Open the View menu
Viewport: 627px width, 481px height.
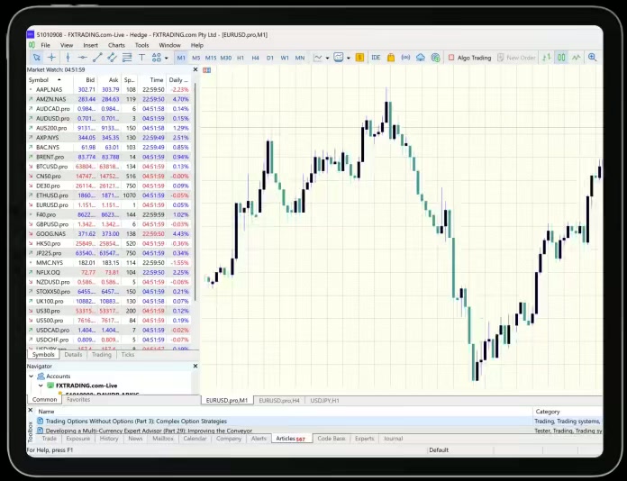coord(67,45)
